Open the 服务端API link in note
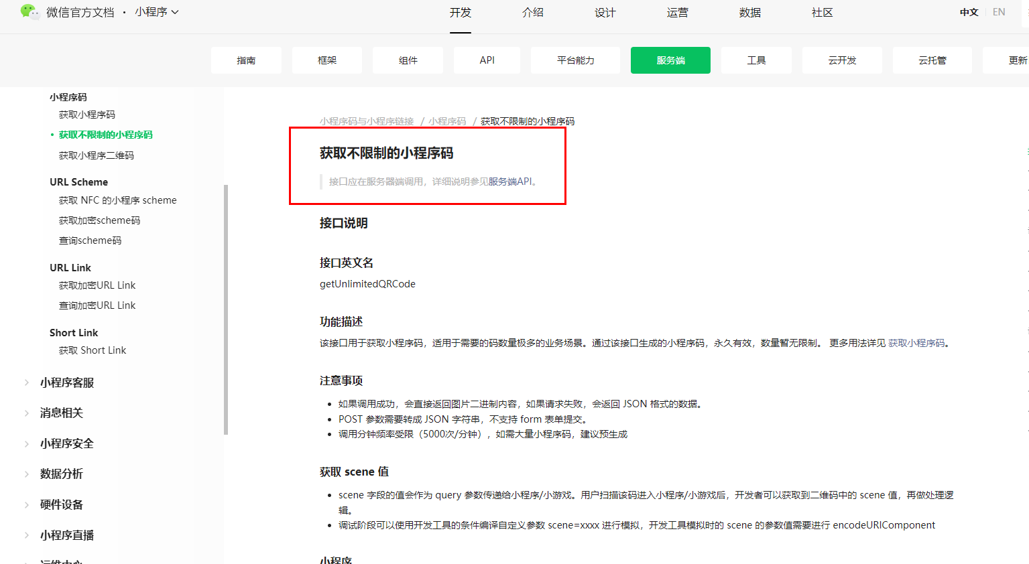The width and height of the screenshot is (1029, 564). pyautogui.click(x=510, y=182)
